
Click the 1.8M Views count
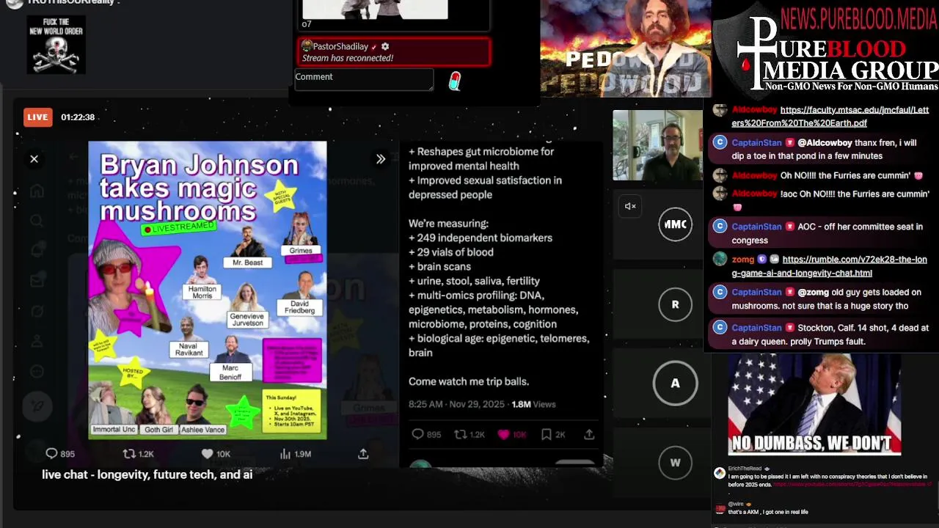click(533, 404)
